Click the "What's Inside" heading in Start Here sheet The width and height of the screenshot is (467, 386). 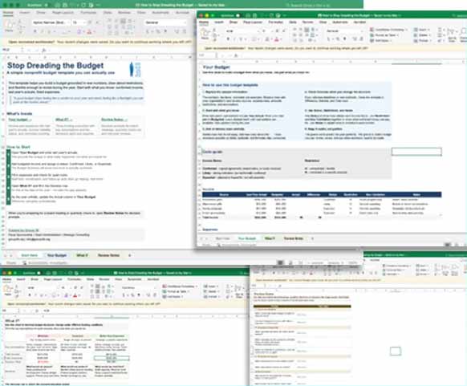coord(19,113)
